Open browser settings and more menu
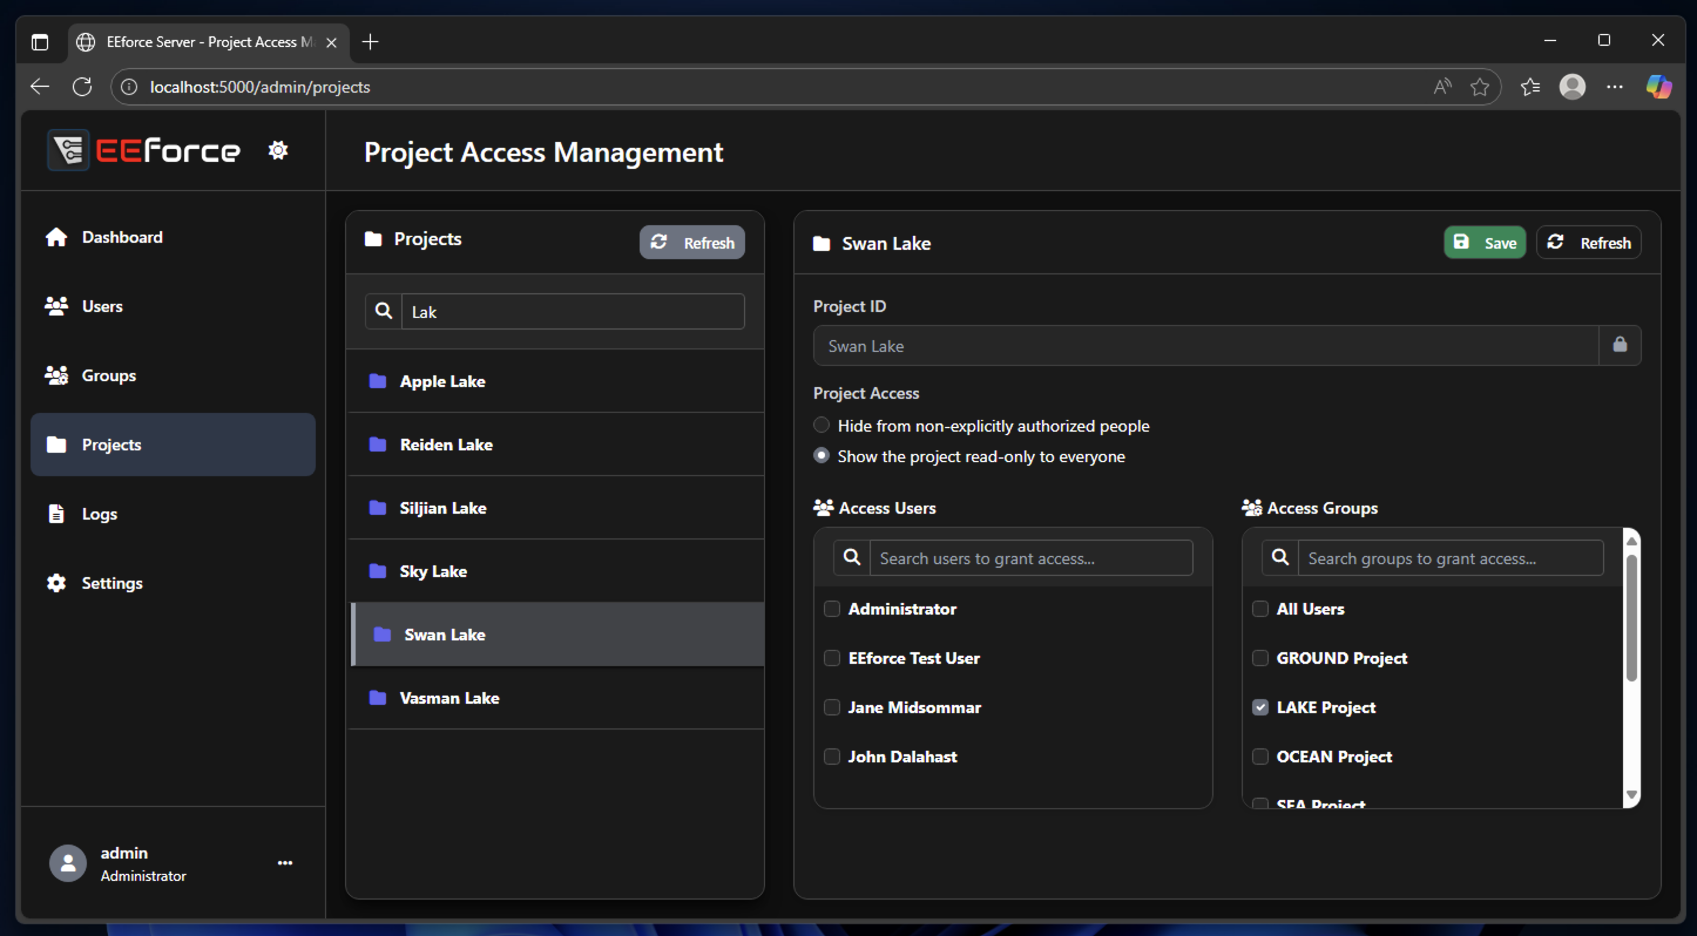The width and height of the screenshot is (1697, 936). pyautogui.click(x=1615, y=87)
